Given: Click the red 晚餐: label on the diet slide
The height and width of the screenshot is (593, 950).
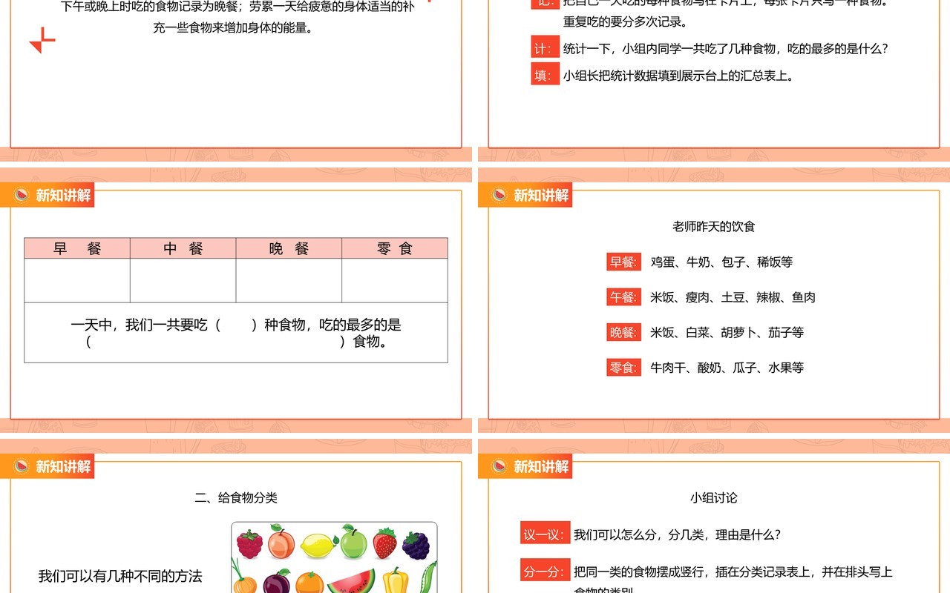Looking at the screenshot, I should pyautogui.click(x=623, y=332).
